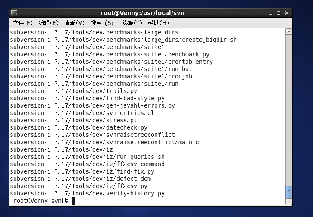Open the 查看(V) menu
The image size is (313, 217).
click(74, 23)
